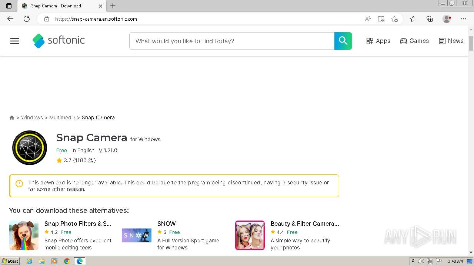This screenshot has height=266, width=474.
Task: Enter Immersive Reader from address bar
Action: click(381, 19)
